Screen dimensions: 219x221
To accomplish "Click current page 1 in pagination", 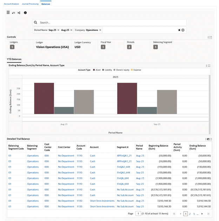I will (x=186, y=214).
